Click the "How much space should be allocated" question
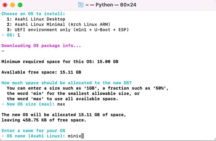 coord(66,83)
